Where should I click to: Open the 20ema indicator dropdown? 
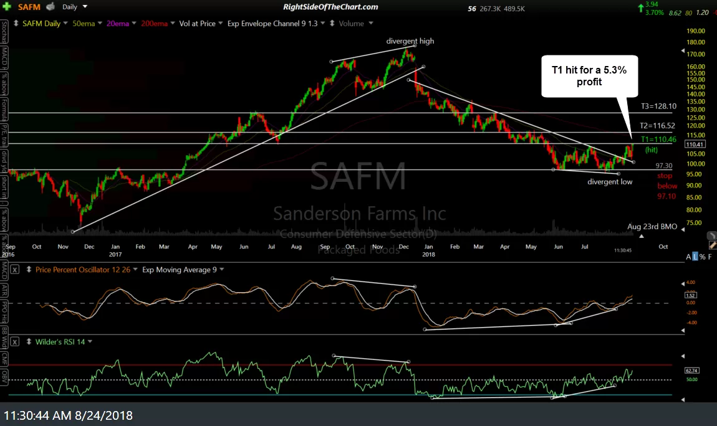pos(134,23)
